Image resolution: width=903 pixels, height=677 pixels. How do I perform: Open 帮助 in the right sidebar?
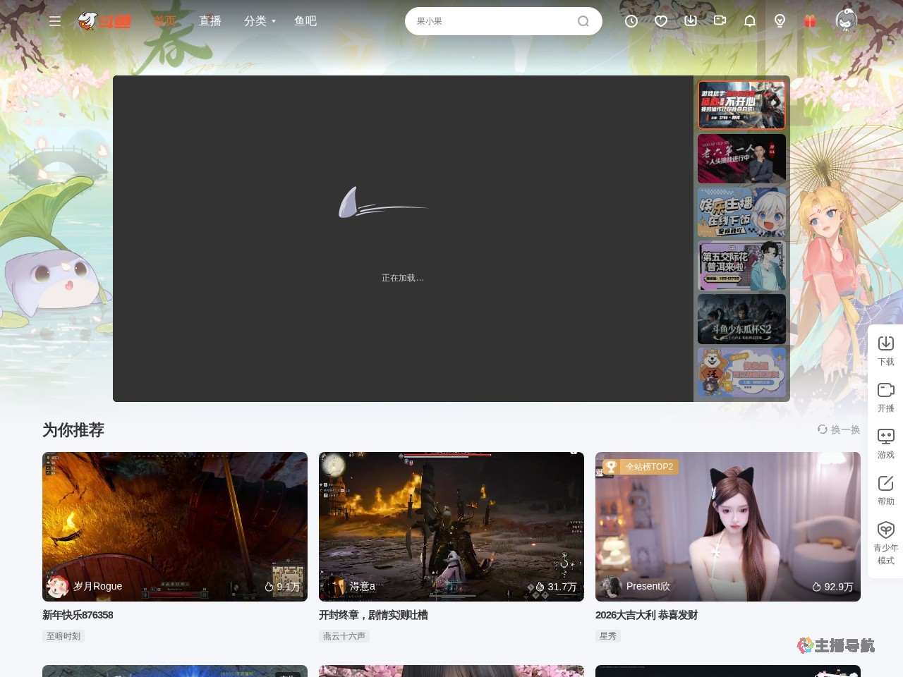(885, 490)
